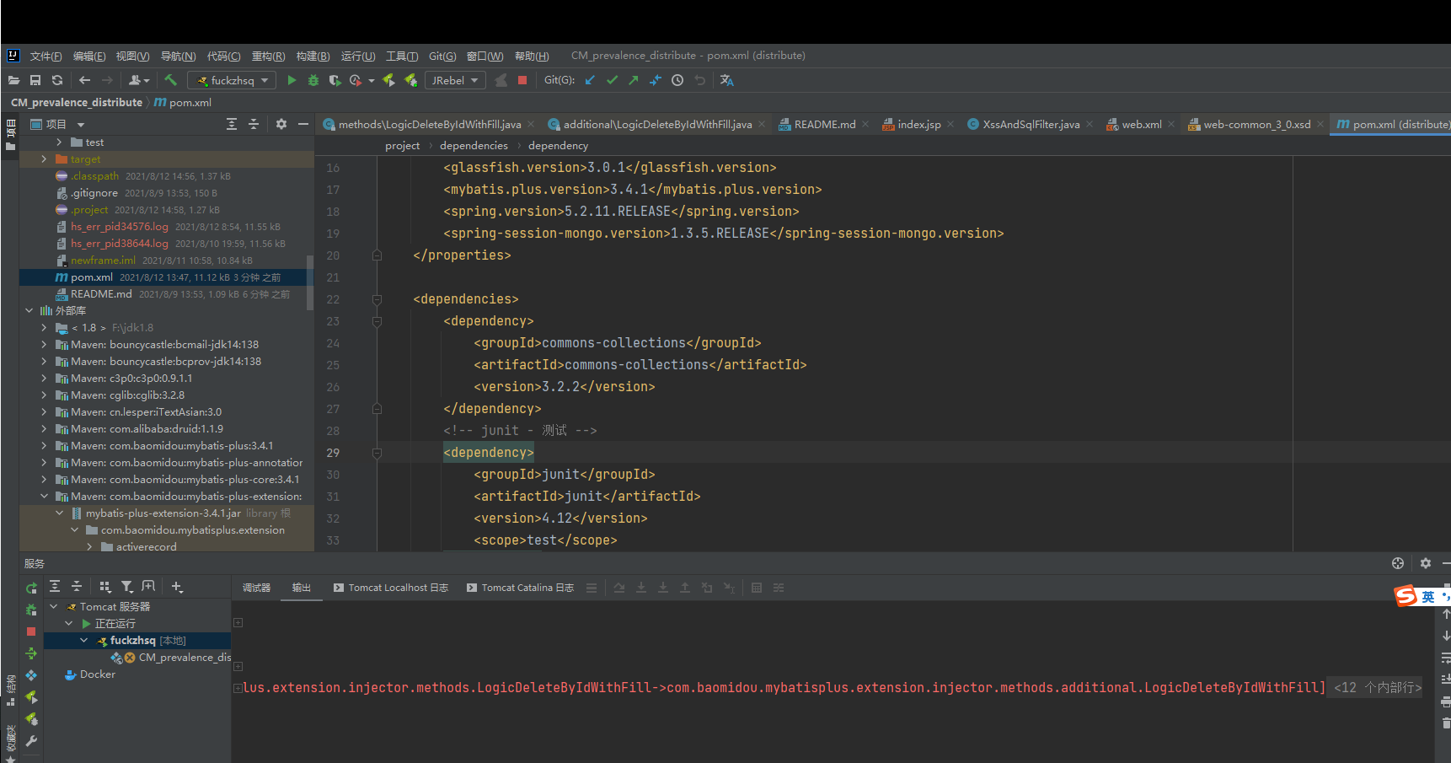Click the Git commit checkmark icon

[x=612, y=80]
